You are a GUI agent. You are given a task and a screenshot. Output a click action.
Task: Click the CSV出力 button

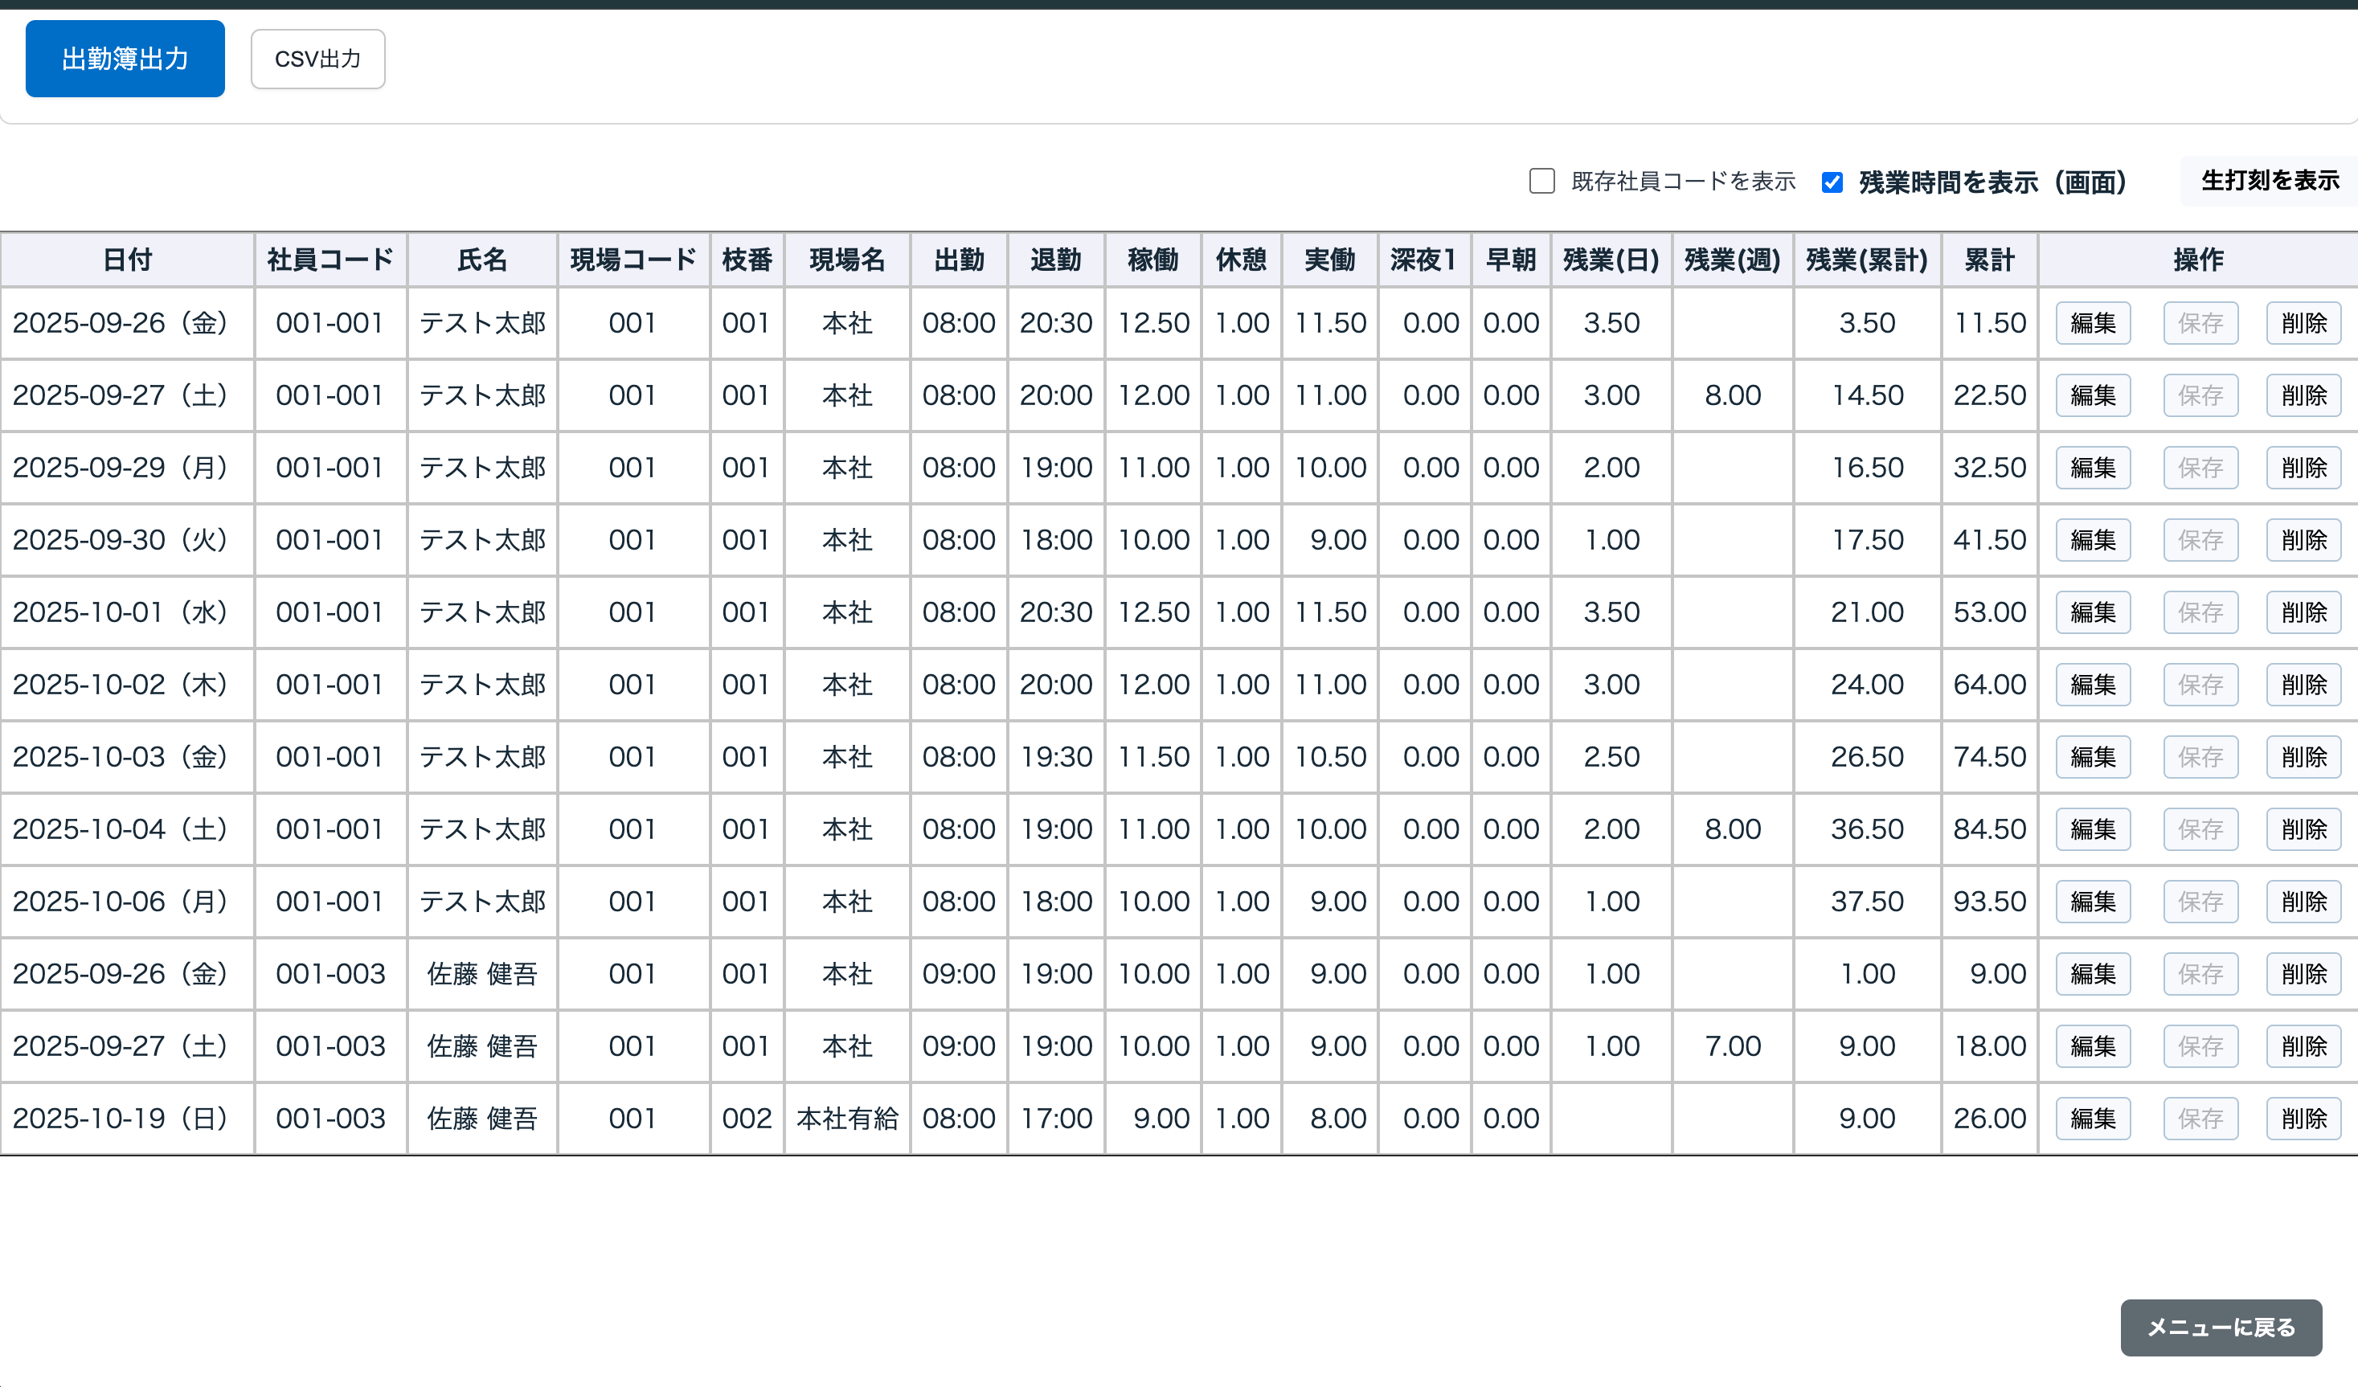pos(317,59)
